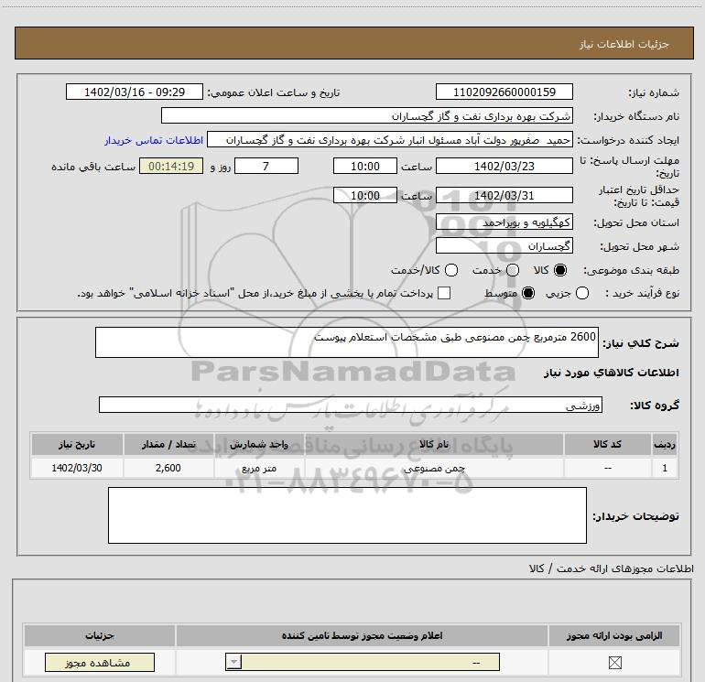Click the گروه کالا field ورزشی
705x682 pixels.
tap(351, 405)
